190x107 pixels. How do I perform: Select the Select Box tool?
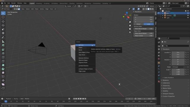coord(3,13)
